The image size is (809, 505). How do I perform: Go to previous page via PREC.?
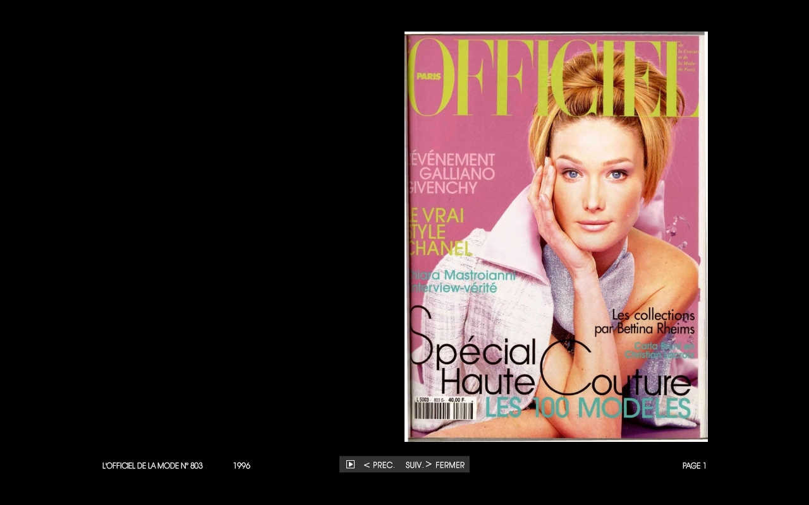click(379, 465)
